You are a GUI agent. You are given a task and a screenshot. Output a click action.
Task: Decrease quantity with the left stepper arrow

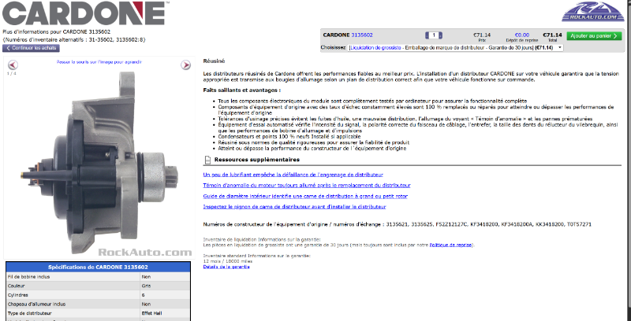pos(426,35)
